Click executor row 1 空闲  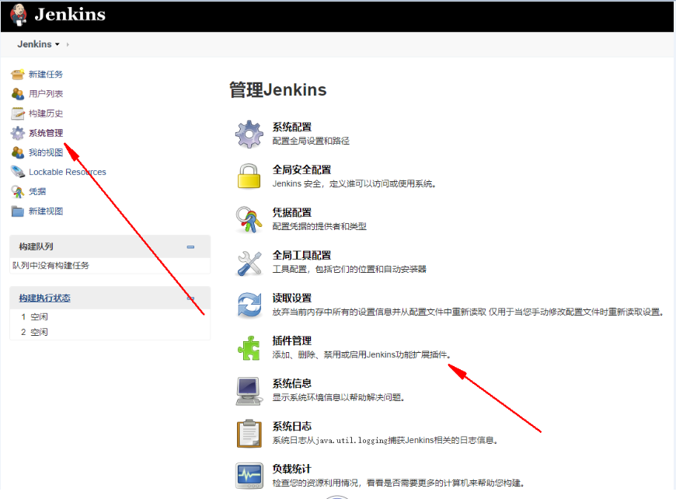coord(34,316)
